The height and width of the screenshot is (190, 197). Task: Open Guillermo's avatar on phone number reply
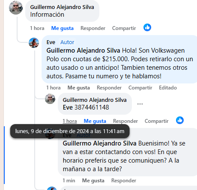(x=50, y=99)
